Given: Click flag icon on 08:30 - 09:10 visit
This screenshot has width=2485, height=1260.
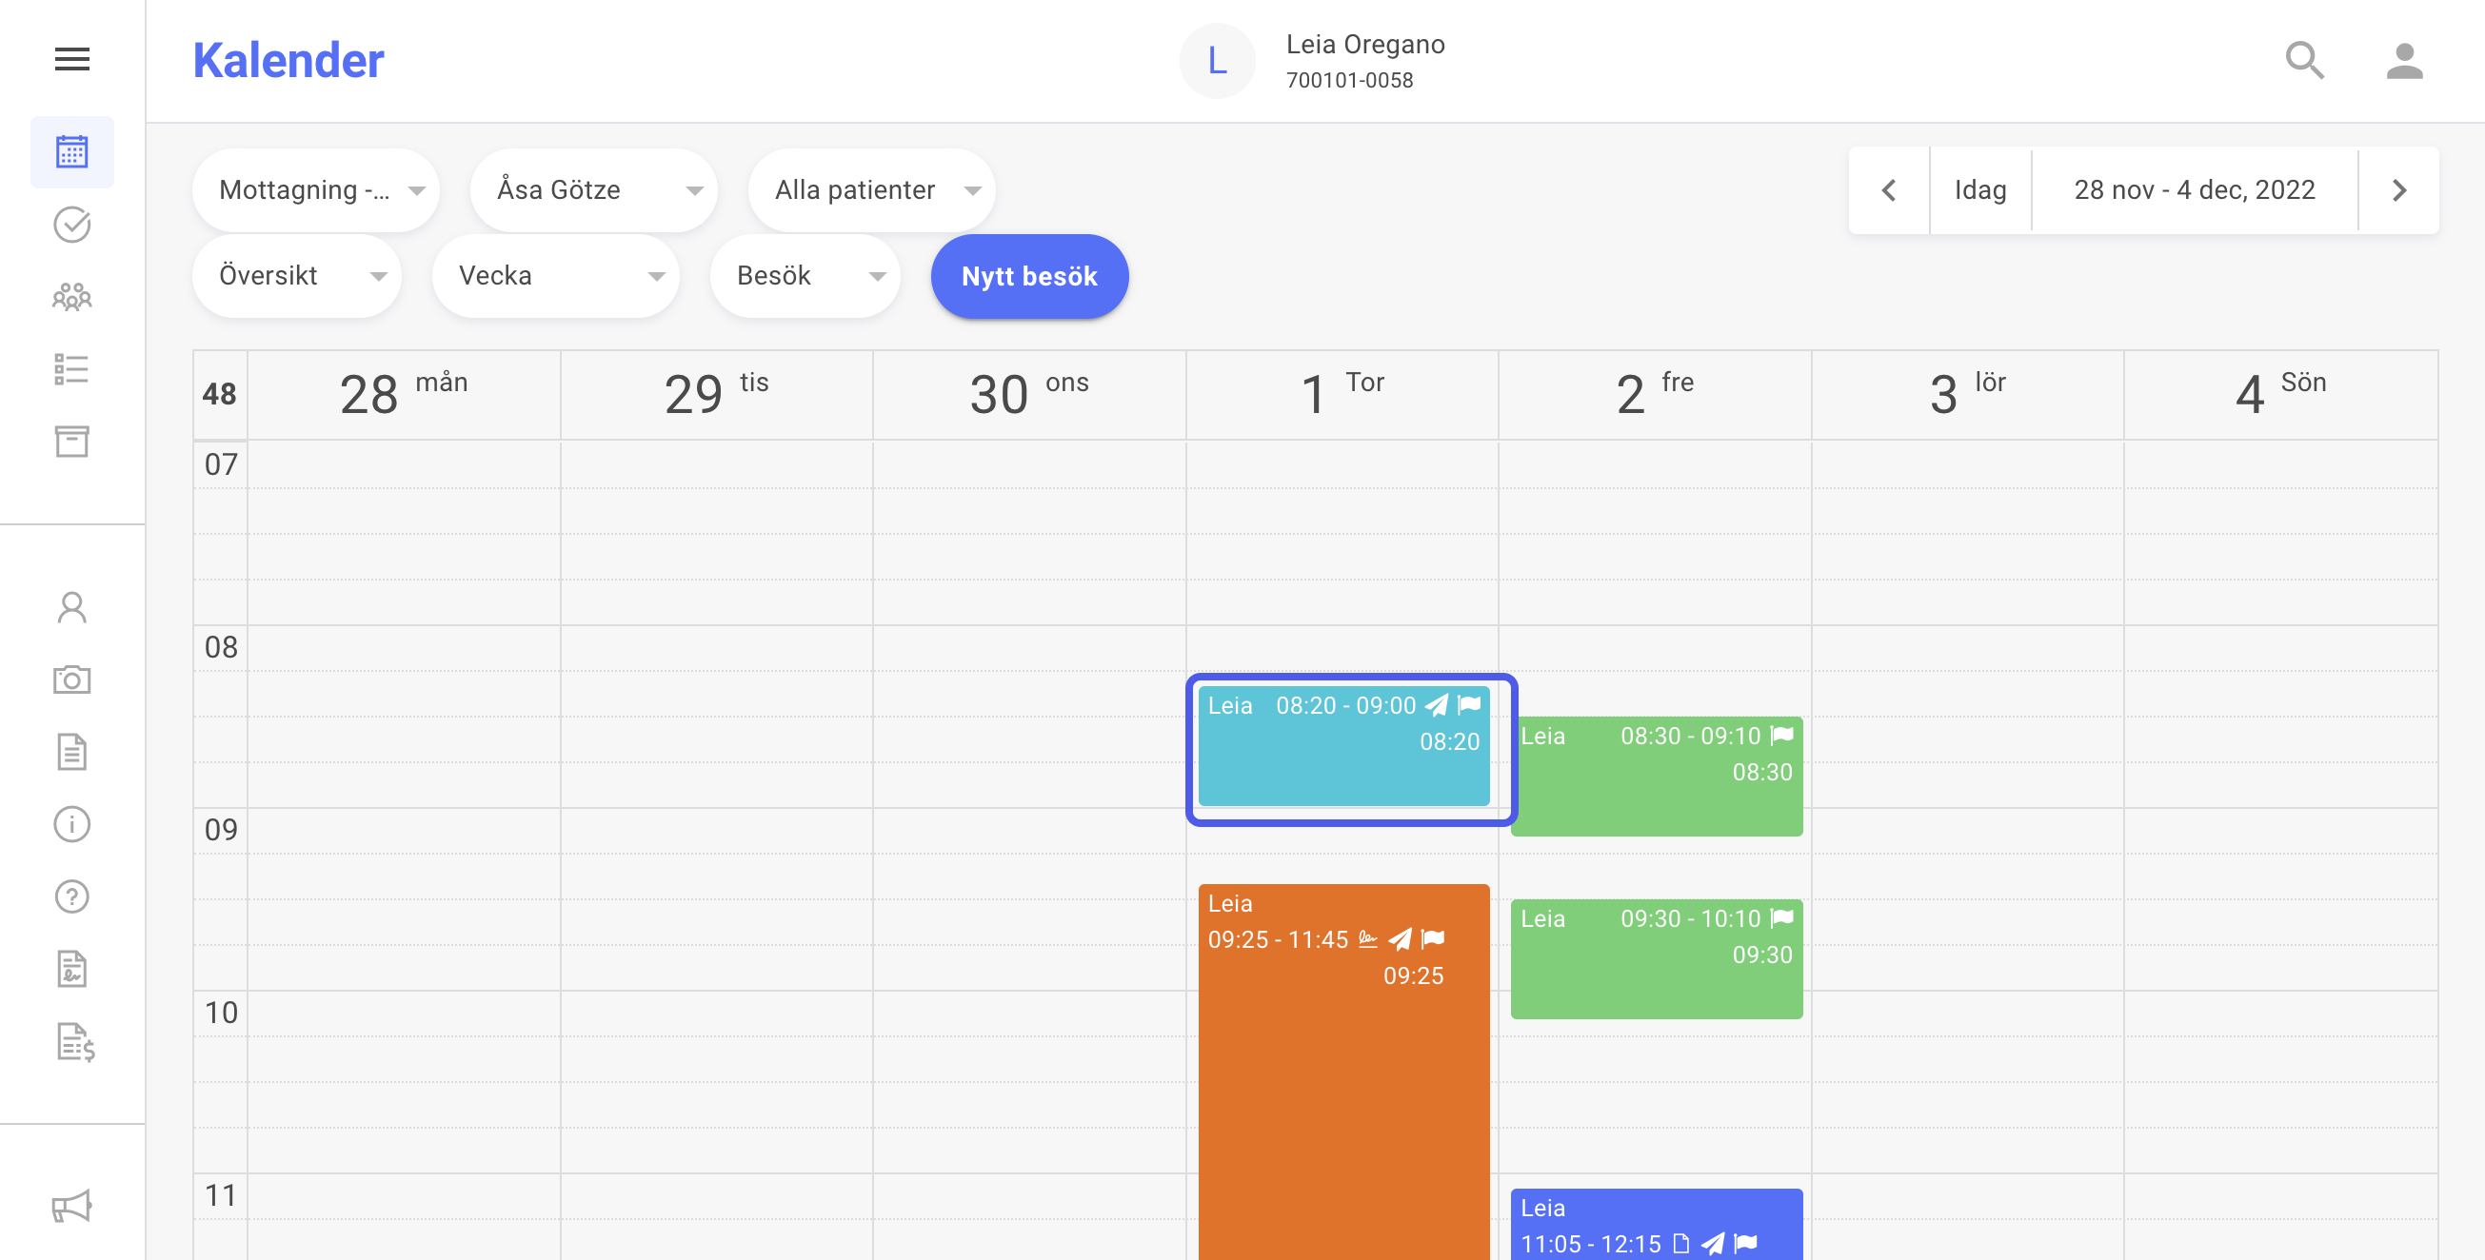Looking at the screenshot, I should (1781, 736).
